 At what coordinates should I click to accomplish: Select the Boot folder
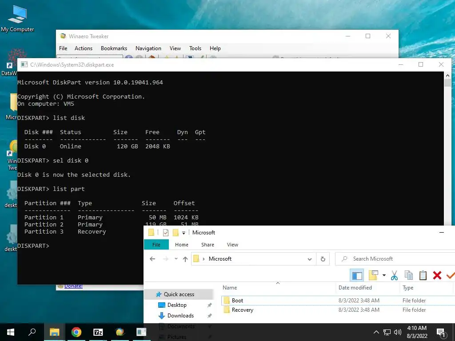[237, 301]
